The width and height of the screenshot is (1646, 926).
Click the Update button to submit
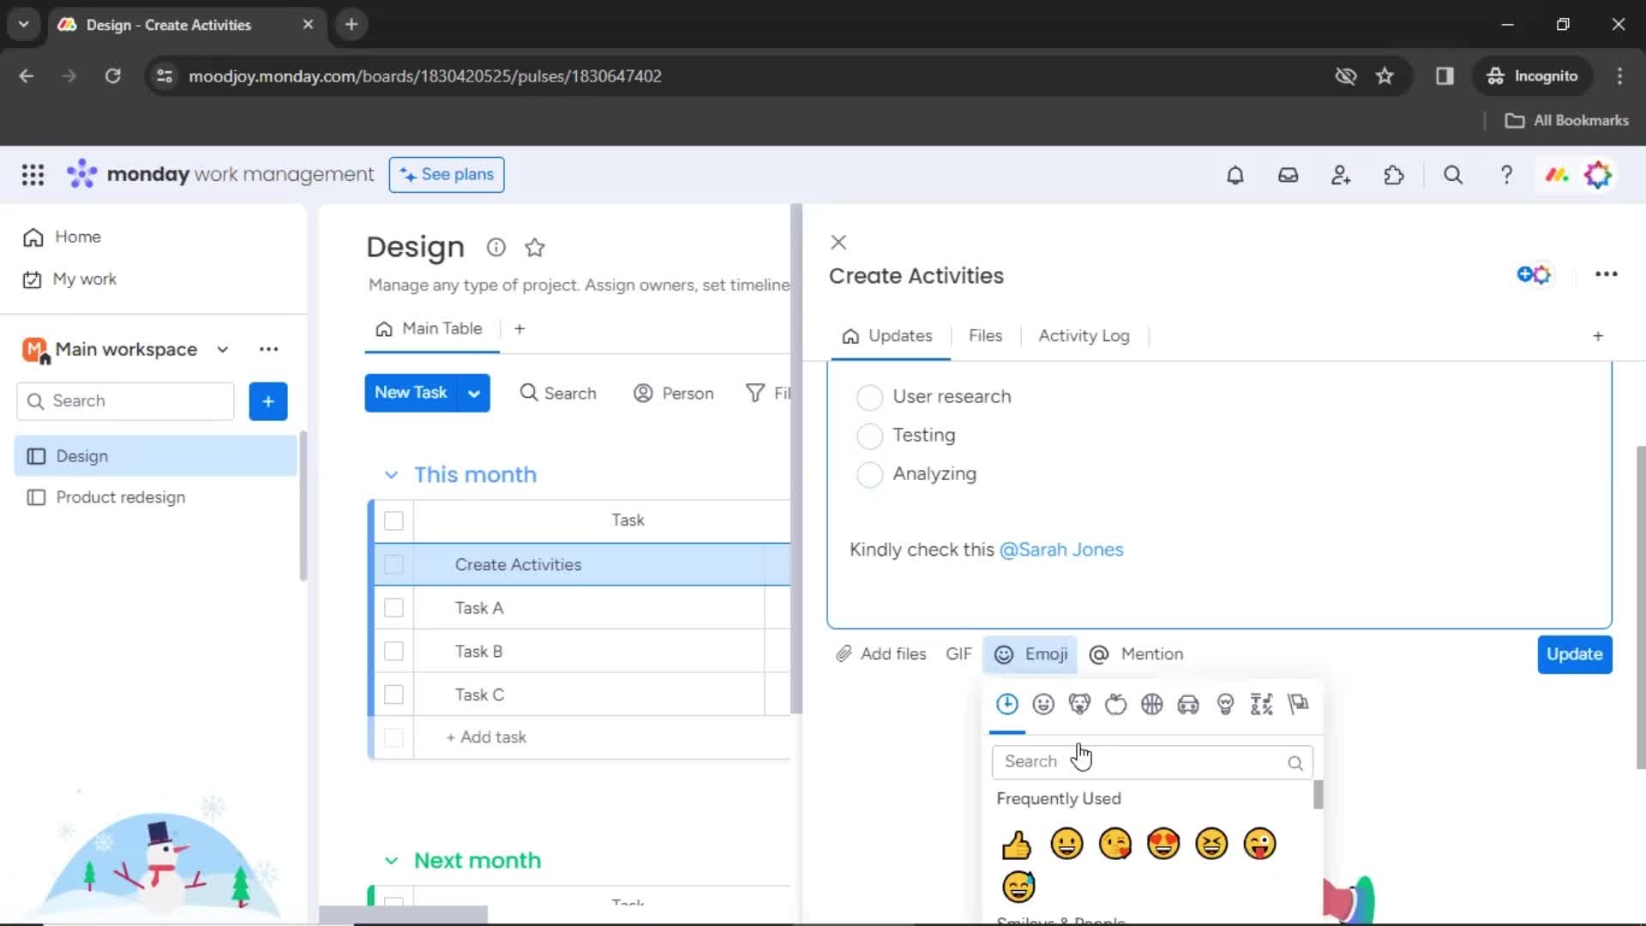1574,653
